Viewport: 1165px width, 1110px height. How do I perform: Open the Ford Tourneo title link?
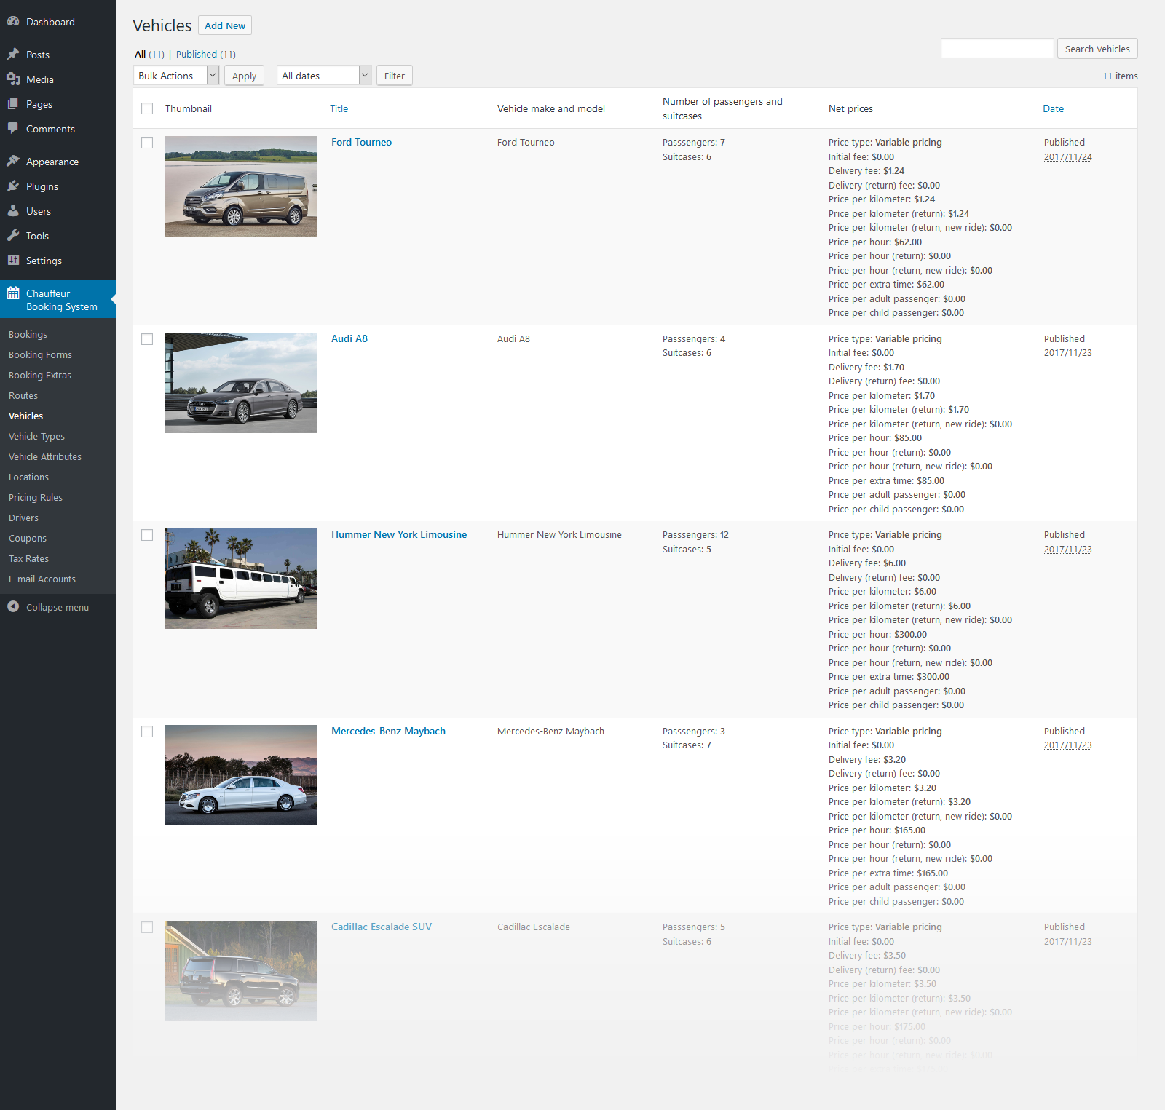coord(362,143)
